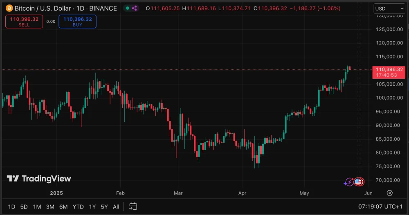
Task: Click the BUY 110,396.32 button
Action: (x=77, y=21)
